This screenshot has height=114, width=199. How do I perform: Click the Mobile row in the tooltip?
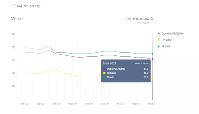point(125,77)
